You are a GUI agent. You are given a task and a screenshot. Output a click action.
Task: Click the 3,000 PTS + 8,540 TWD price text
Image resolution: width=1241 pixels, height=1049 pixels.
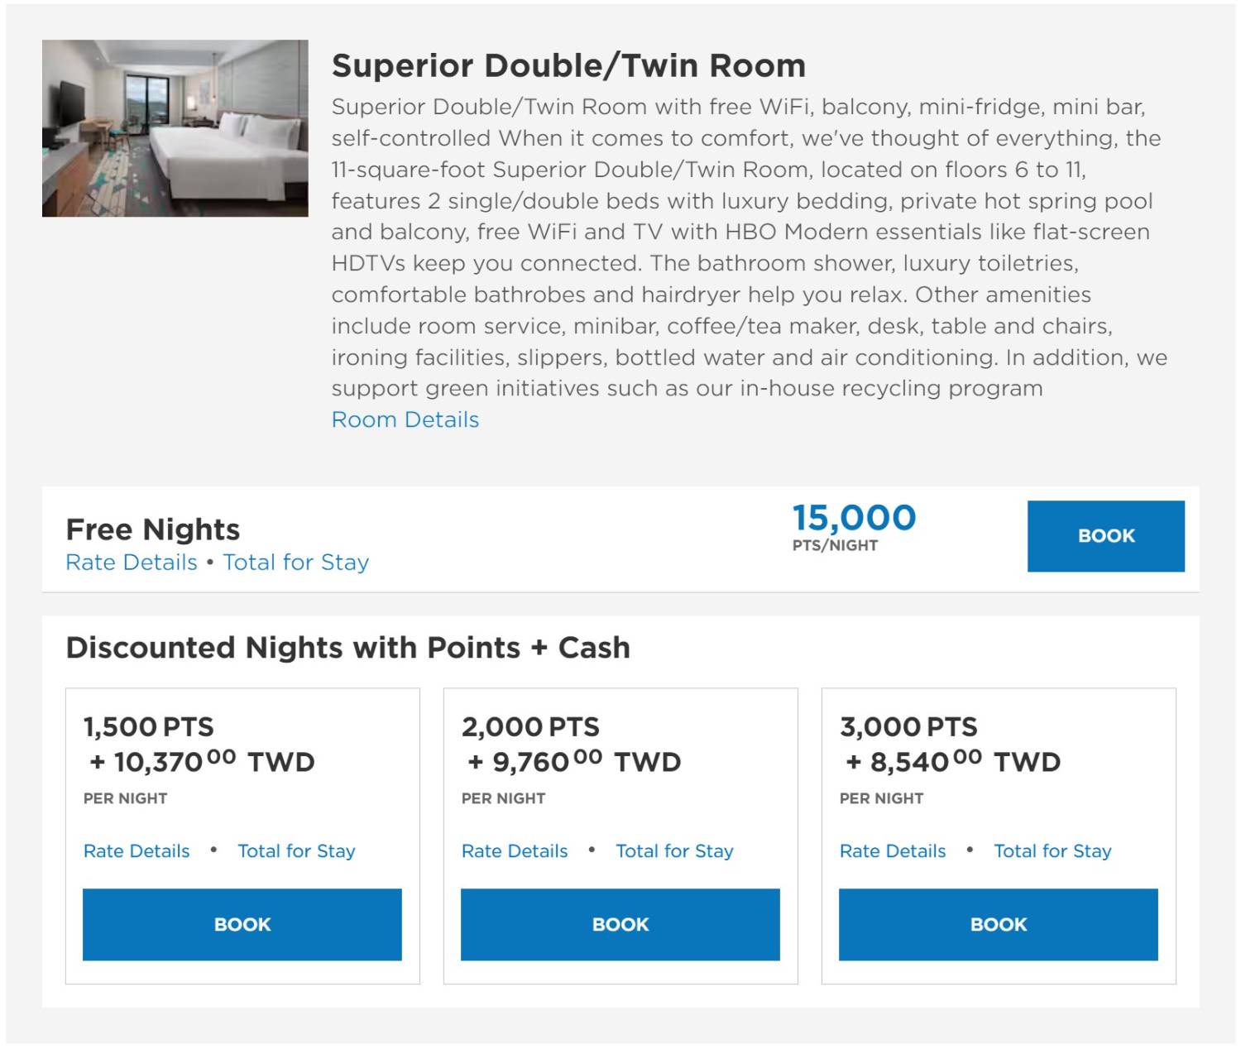tap(950, 745)
